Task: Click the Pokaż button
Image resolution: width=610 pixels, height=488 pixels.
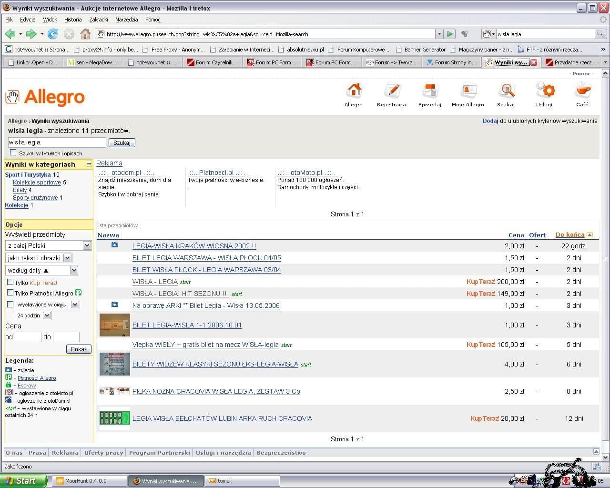Action: 79,349
